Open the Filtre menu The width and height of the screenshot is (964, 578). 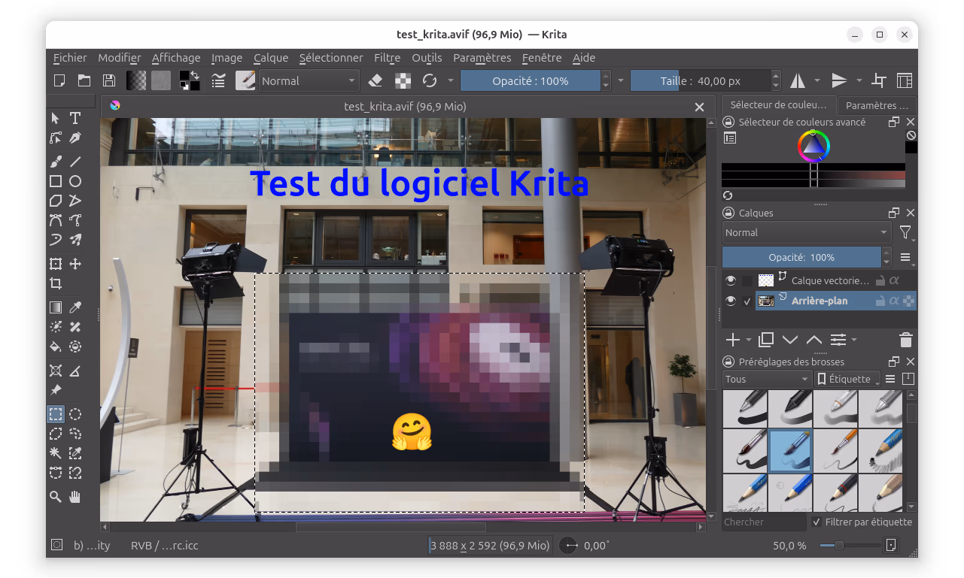[387, 58]
